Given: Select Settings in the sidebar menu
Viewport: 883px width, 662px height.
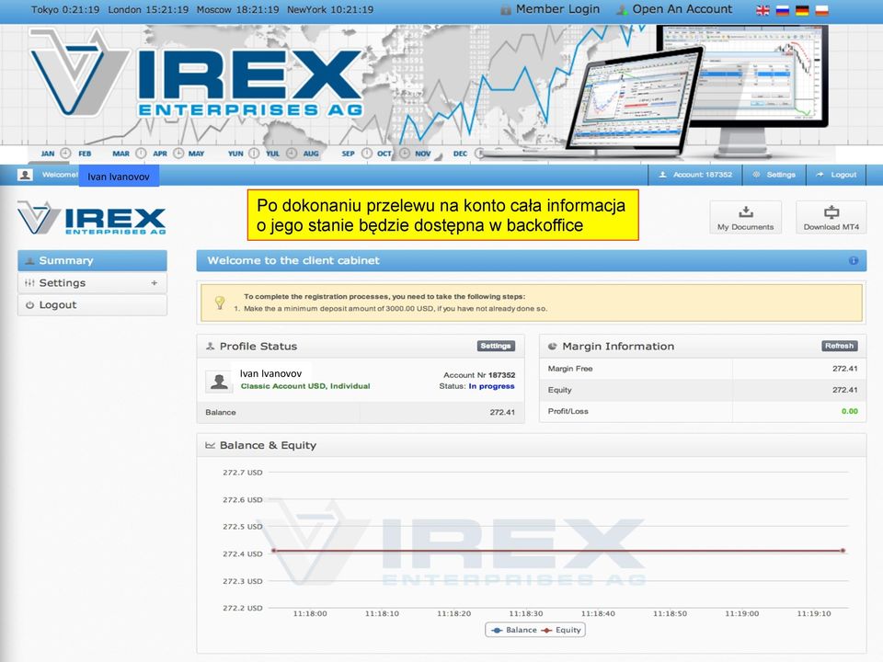Looking at the screenshot, I should tap(92, 282).
